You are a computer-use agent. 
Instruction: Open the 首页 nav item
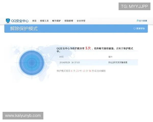(x=34, y=21)
